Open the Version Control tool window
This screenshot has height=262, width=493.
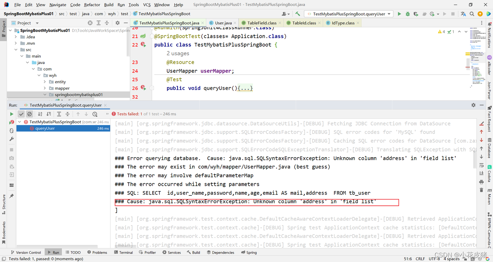(26, 252)
